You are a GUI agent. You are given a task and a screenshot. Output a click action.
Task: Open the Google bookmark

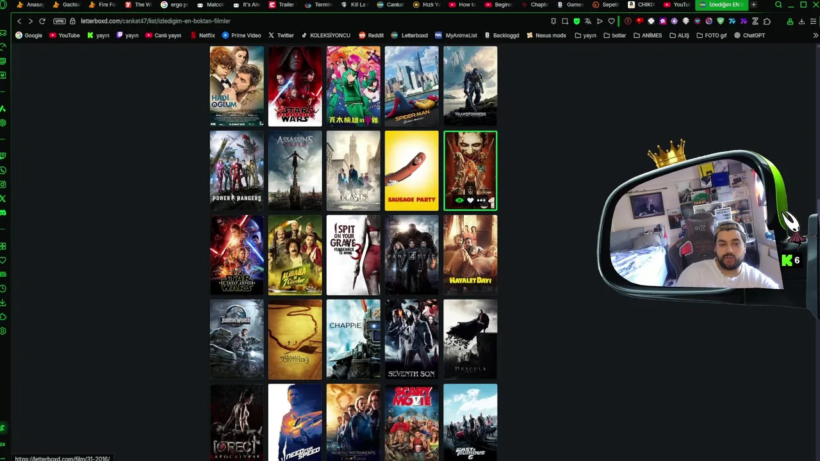pos(29,35)
